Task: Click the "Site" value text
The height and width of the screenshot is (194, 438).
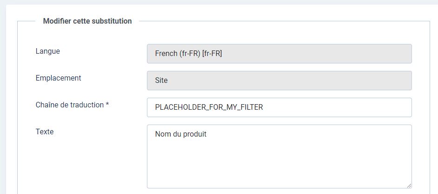Action: (x=161, y=81)
